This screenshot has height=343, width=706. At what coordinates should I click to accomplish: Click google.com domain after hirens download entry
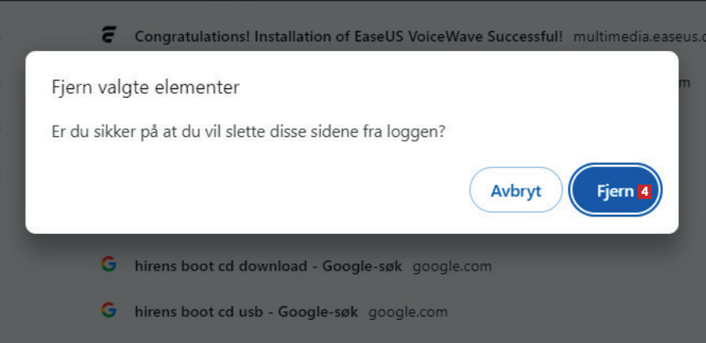[452, 266]
